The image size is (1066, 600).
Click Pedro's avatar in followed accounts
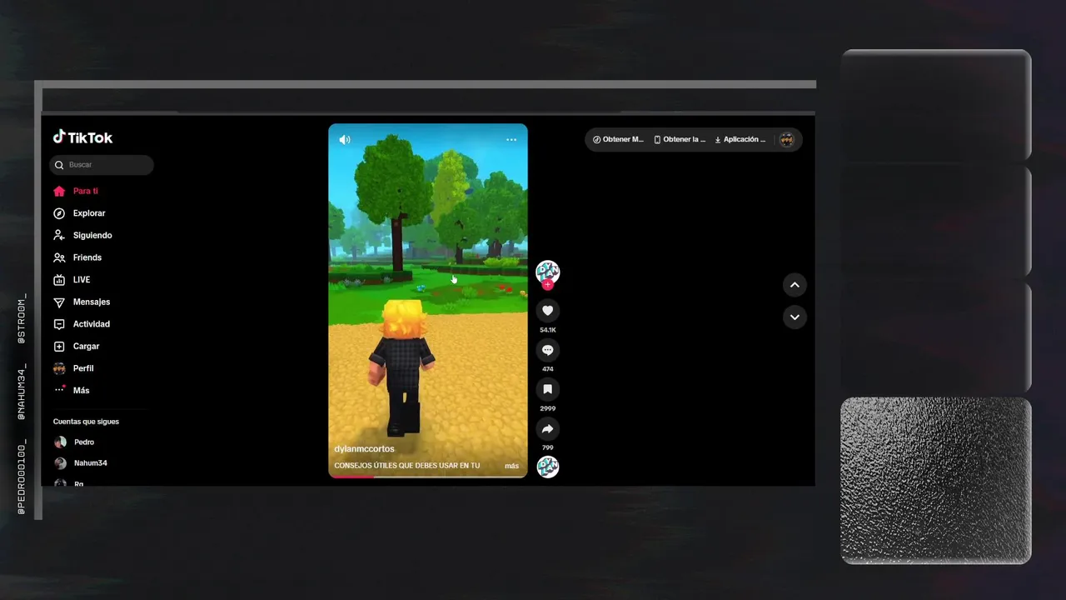(60, 442)
